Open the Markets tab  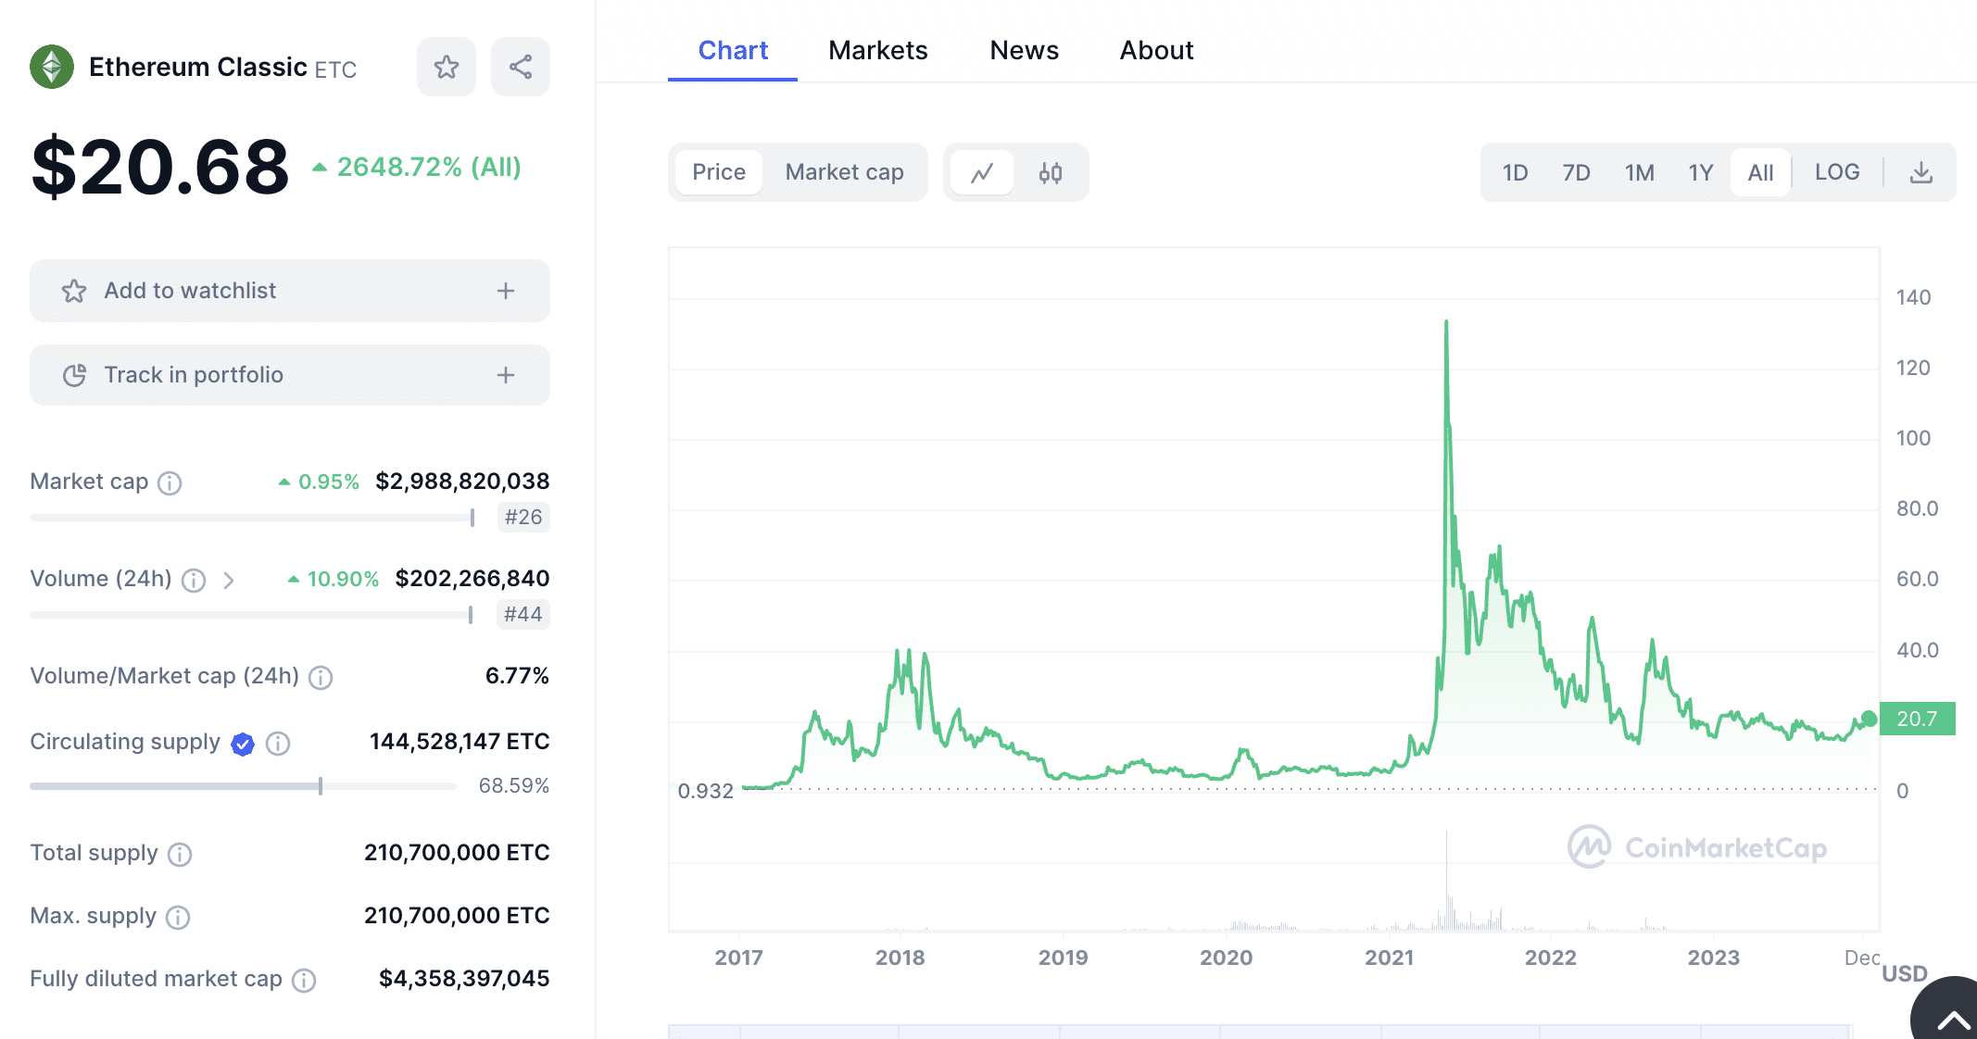[x=878, y=50]
